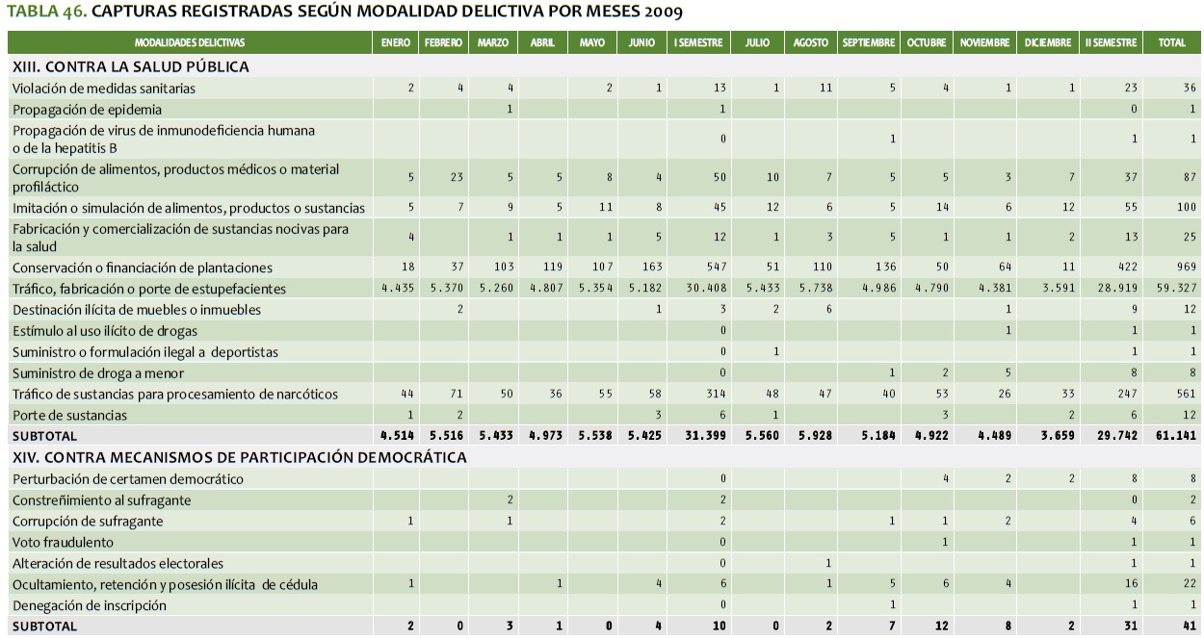Viewport: 1204px width, 639px height.
Task: Select row 'Perturbación de certamen democrático'
Action: click(x=604, y=478)
